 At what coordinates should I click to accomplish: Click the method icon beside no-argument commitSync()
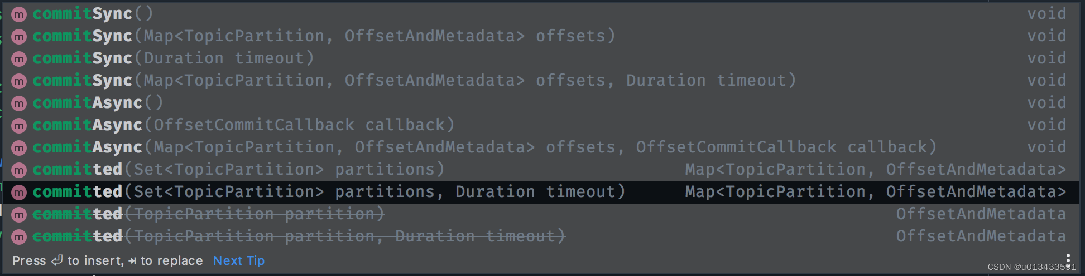[19, 14]
